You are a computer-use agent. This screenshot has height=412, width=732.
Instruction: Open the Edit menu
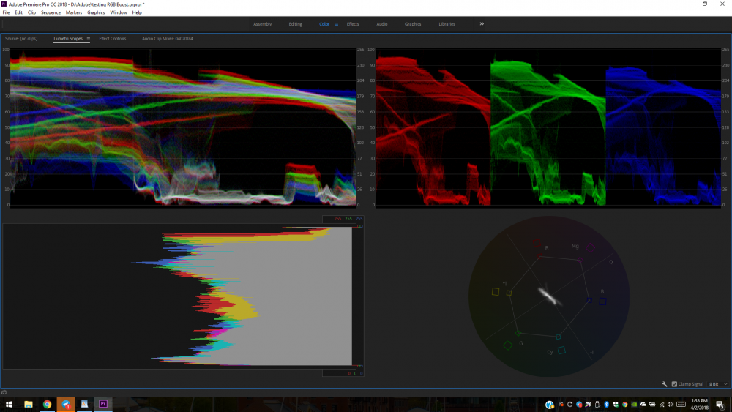(19, 12)
